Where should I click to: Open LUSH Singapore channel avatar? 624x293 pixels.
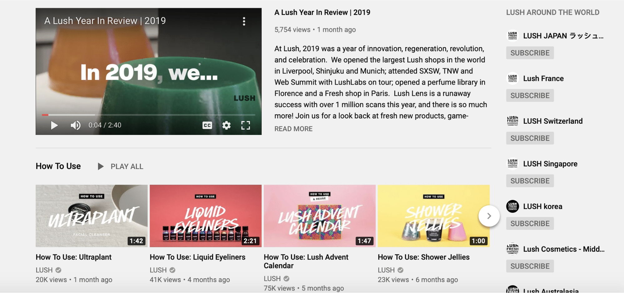tap(513, 164)
